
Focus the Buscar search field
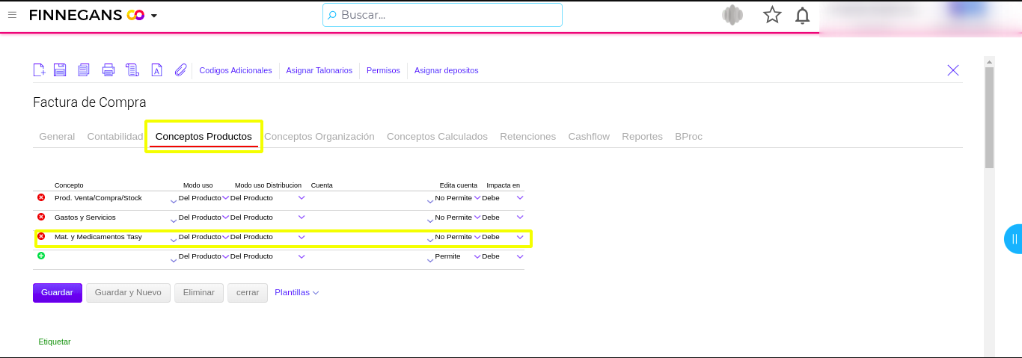[x=442, y=15]
